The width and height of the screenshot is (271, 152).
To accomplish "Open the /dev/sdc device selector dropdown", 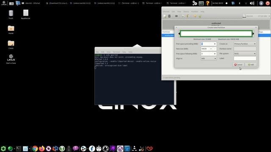I will 256,16.
